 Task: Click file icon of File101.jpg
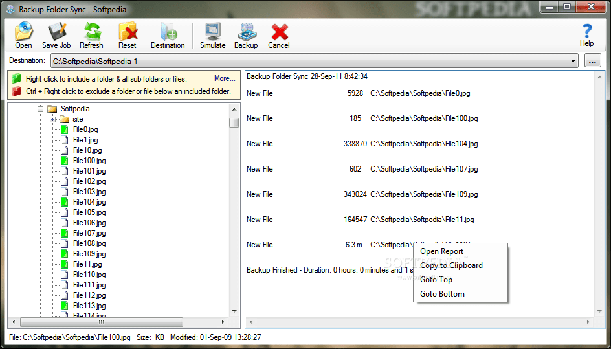pos(64,171)
